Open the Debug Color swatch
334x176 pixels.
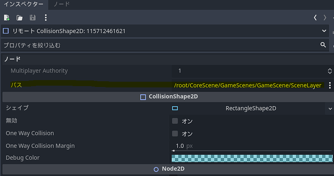tap(252, 158)
